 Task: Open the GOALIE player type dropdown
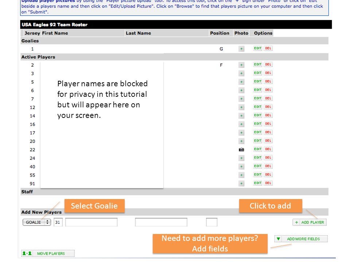(37, 222)
